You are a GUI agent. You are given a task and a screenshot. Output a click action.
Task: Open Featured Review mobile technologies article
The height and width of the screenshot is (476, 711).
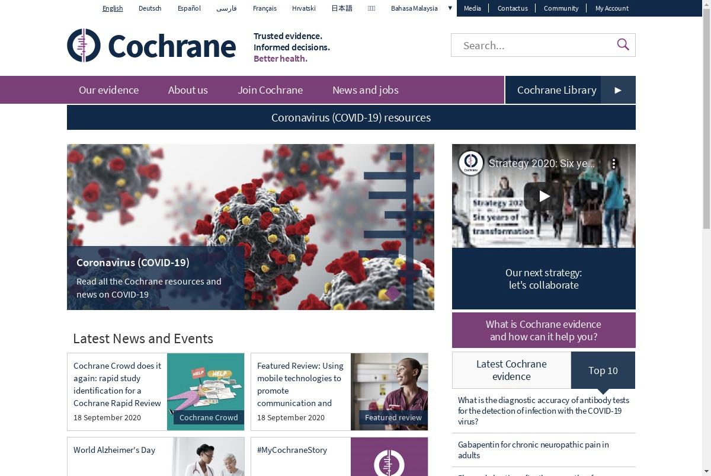(x=300, y=384)
